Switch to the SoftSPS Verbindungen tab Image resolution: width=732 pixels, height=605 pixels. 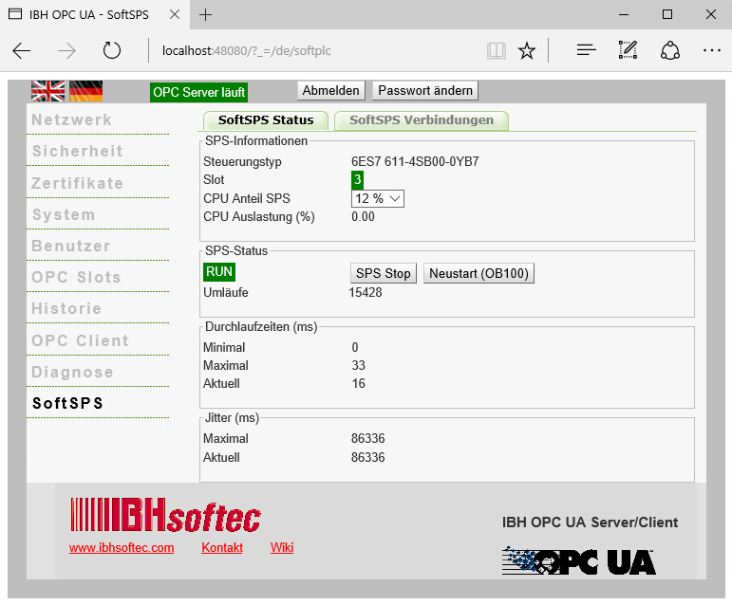(422, 120)
